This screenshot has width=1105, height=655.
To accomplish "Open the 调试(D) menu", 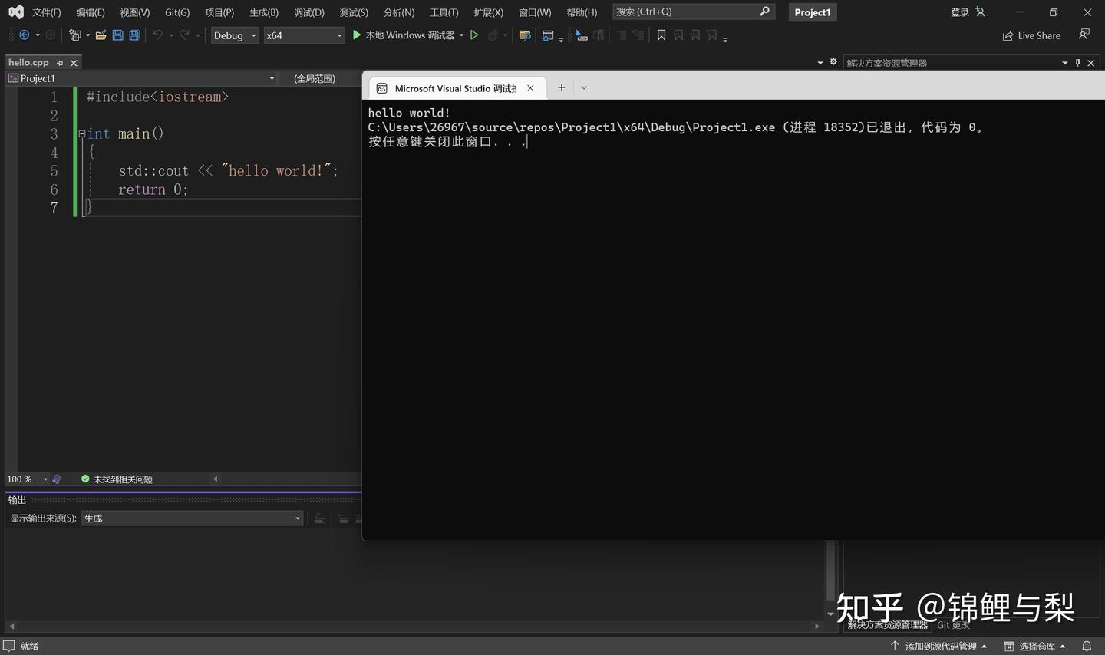I will (x=308, y=12).
